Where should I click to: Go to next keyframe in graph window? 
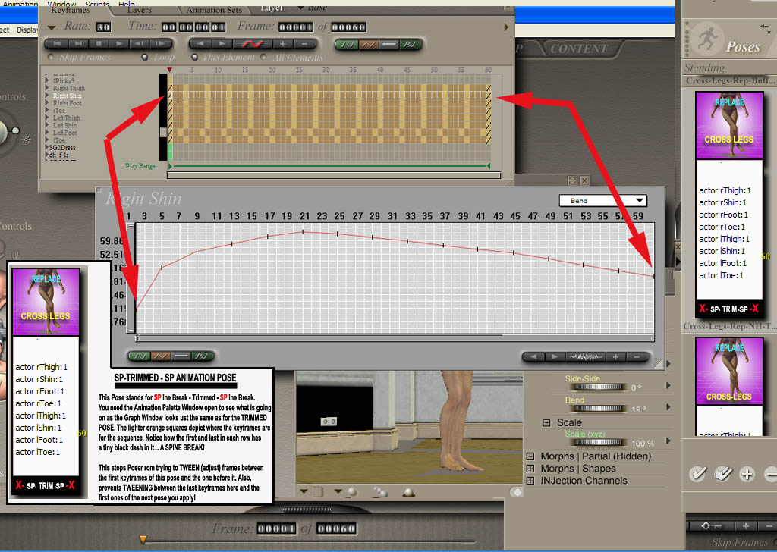555,357
